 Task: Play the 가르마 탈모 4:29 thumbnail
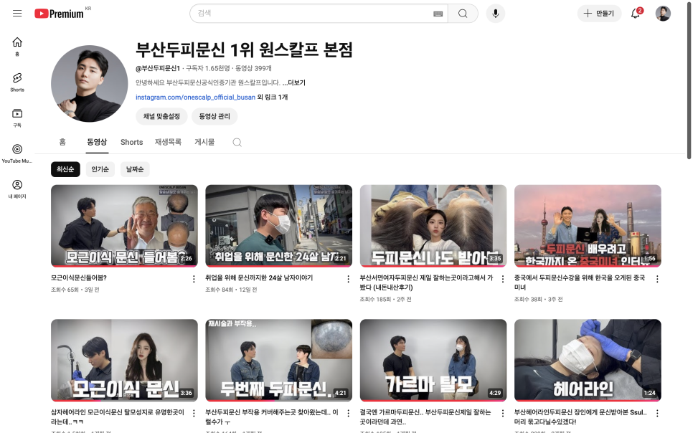433,360
